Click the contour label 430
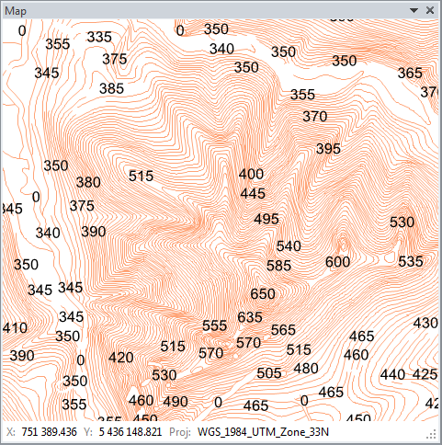The image size is (442, 445). tap(425, 323)
